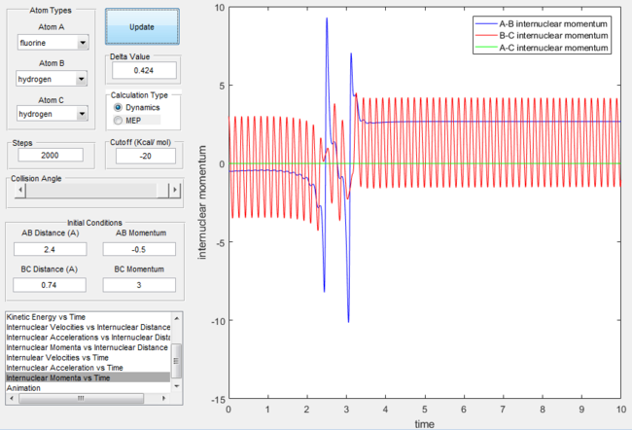Image resolution: width=632 pixels, height=430 pixels.
Task: Click the Update button
Action: pyautogui.click(x=142, y=27)
